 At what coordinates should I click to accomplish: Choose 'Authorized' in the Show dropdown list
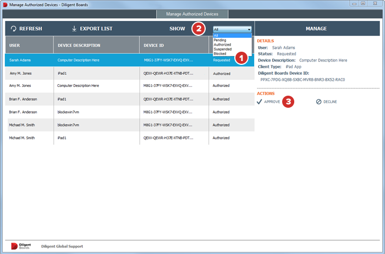point(232,45)
